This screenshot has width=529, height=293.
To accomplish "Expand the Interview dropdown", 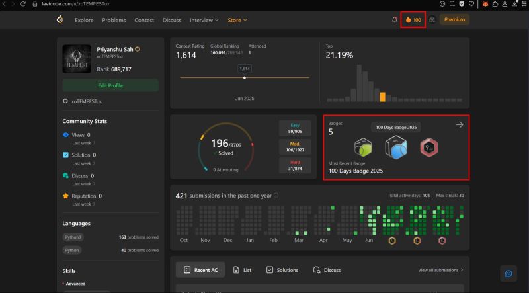I will 204,20.
